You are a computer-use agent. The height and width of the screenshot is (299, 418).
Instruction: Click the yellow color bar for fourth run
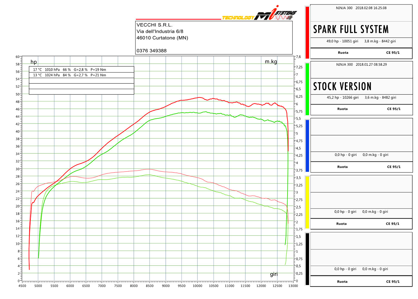pos(307,202)
